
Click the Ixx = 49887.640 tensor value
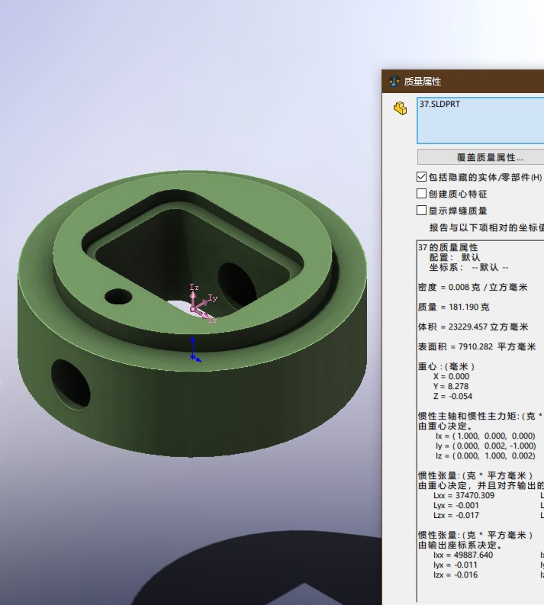[462, 555]
